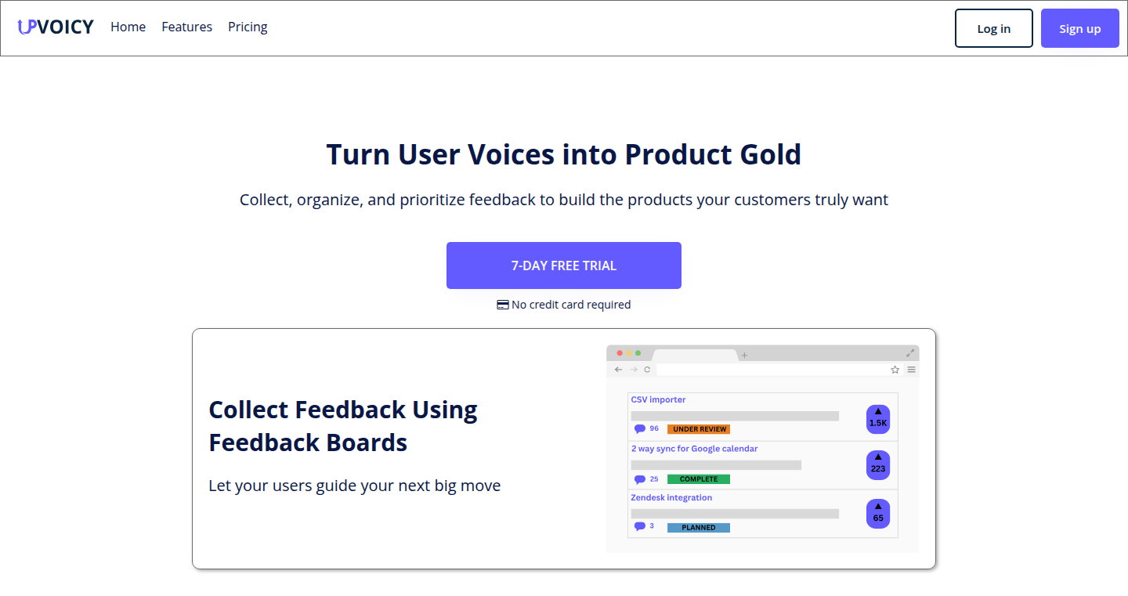The image size is (1128, 596).
Task: Upvote the Google calendar sync item at 223
Action: click(x=878, y=465)
